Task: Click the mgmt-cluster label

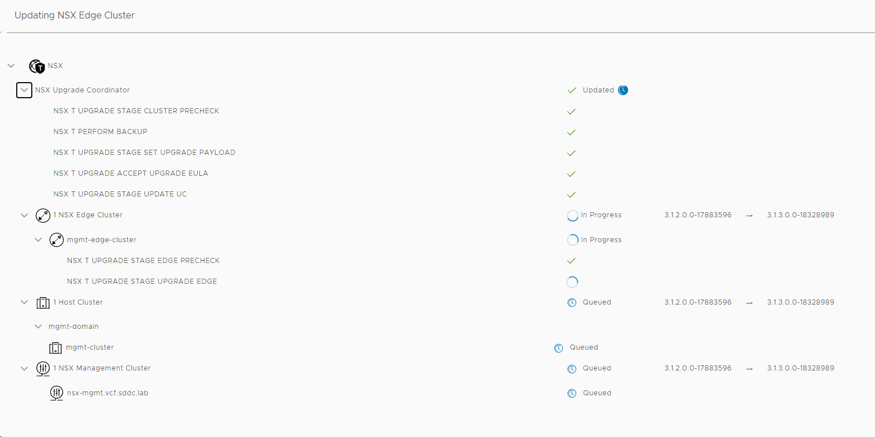Action: 90,347
